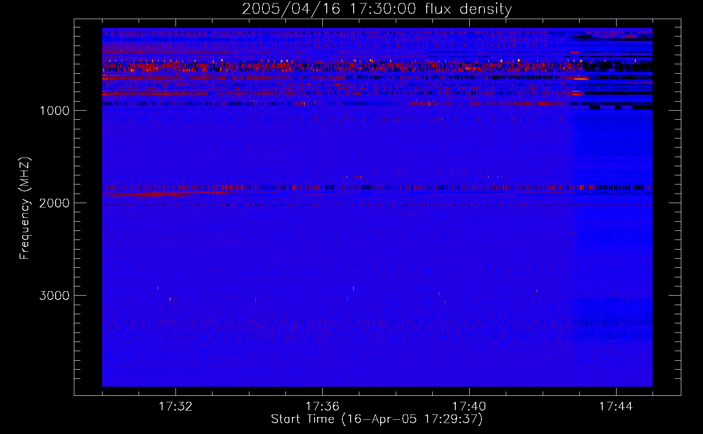Image resolution: width=703 pixels, height=434 pixels.
Task: Click the 17:32 time tick label
Action: (x=176, y=406)
